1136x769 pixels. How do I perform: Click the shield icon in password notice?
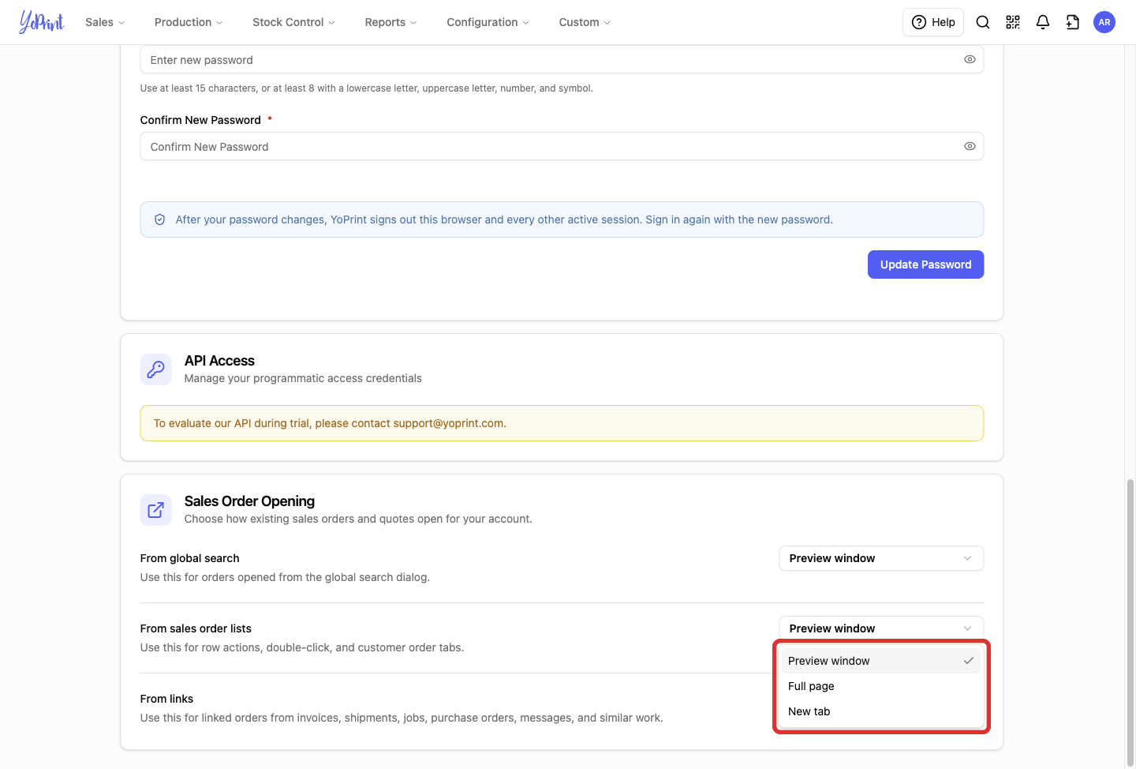pyautogui.click(x=159, y=219)
